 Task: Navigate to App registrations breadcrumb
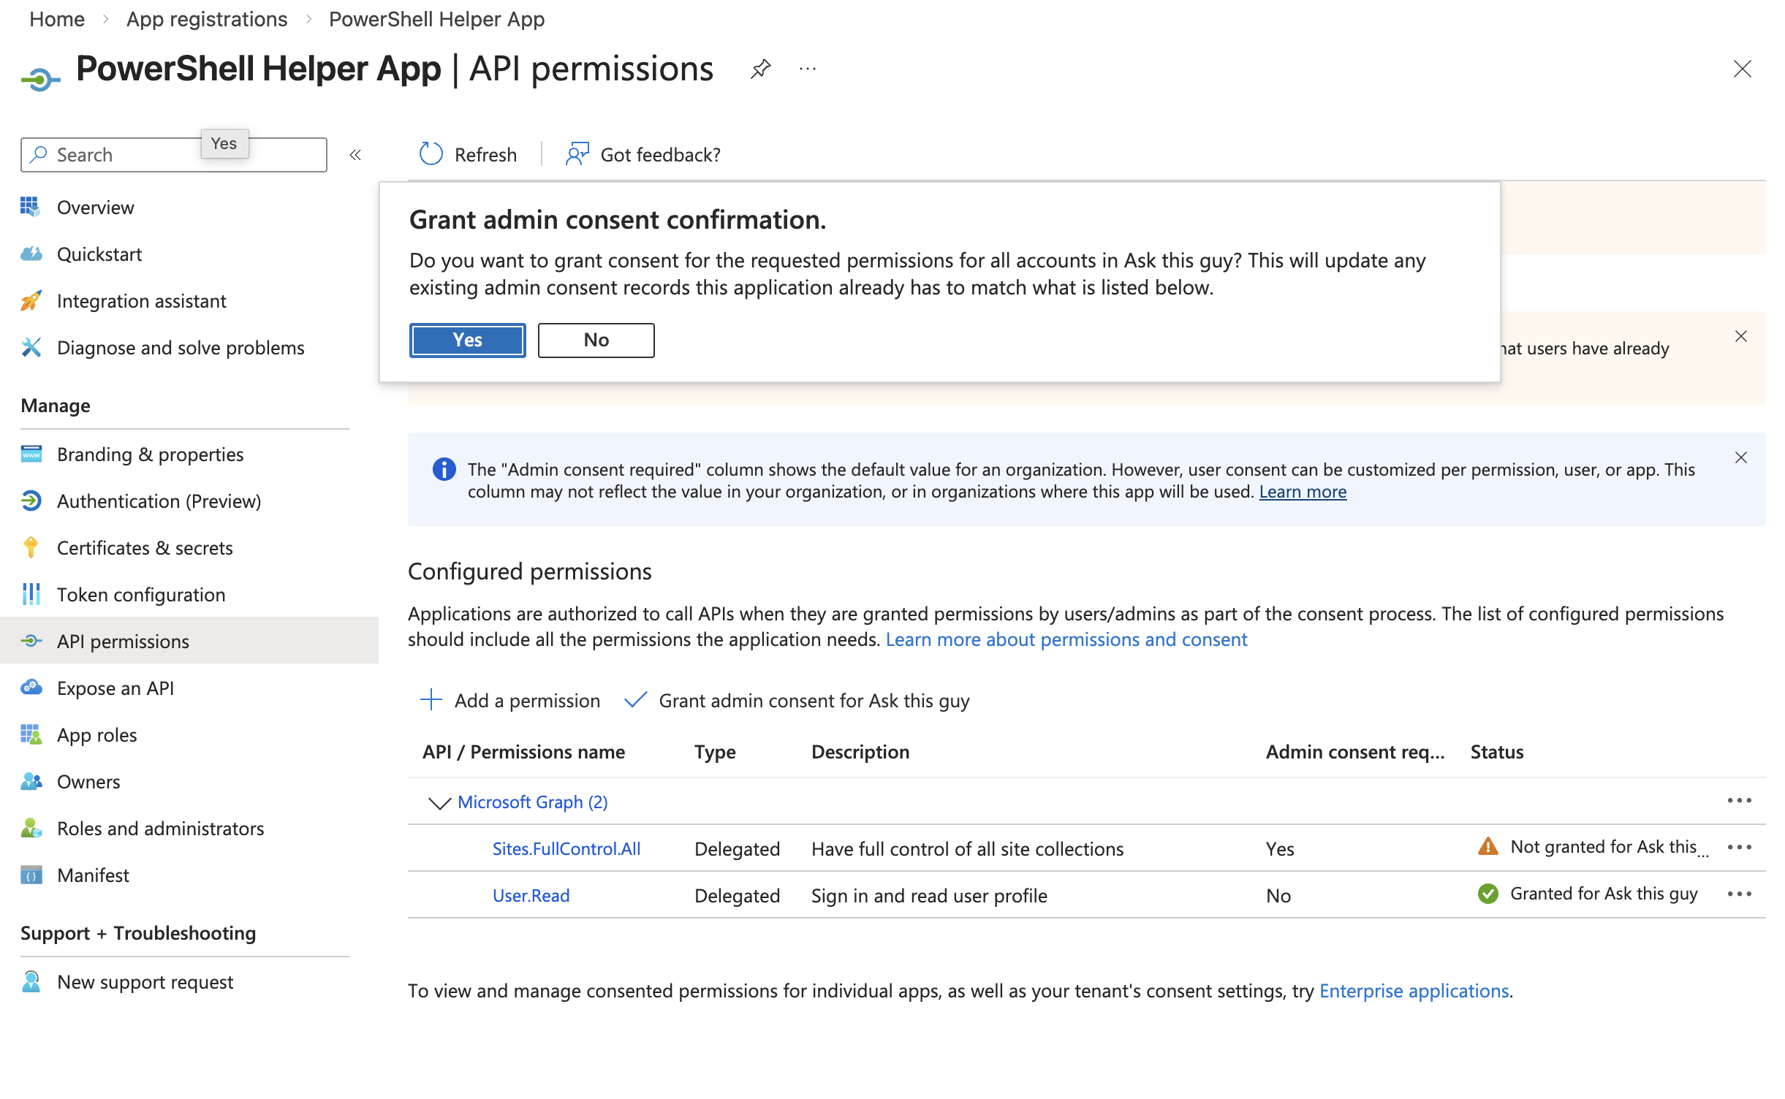206,19
